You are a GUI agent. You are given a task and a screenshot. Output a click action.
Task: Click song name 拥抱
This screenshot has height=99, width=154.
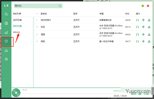43,41
